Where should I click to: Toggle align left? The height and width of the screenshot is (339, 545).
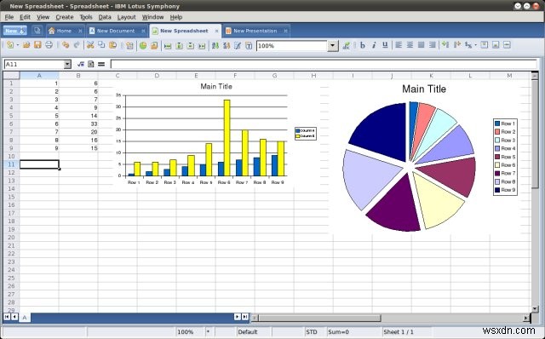(399, 45)
